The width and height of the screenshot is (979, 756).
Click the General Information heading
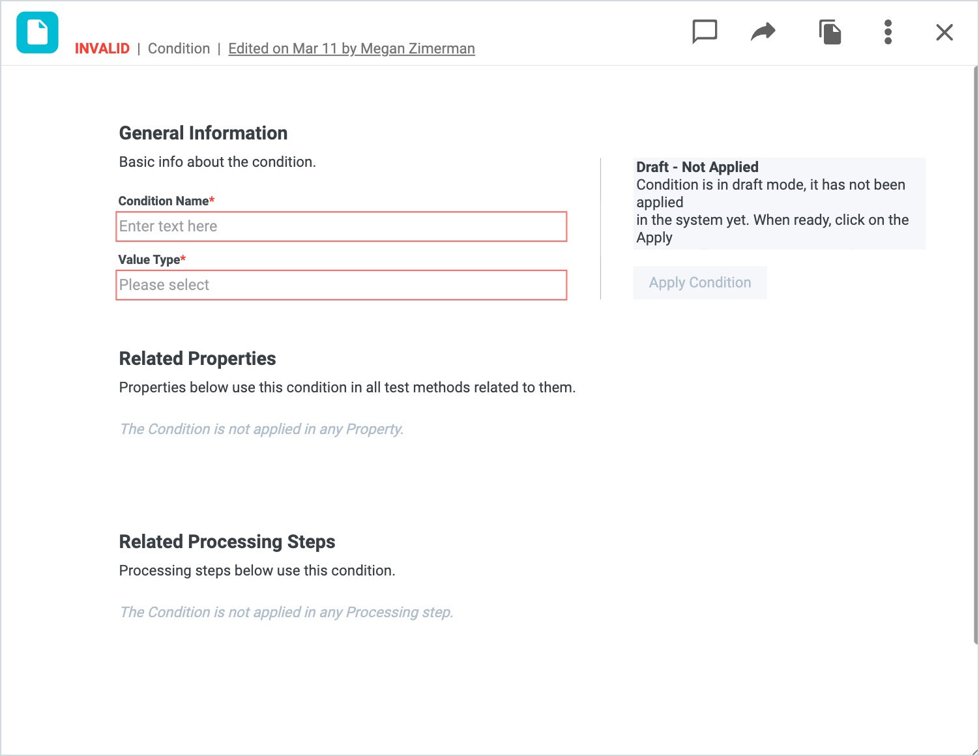203,133
